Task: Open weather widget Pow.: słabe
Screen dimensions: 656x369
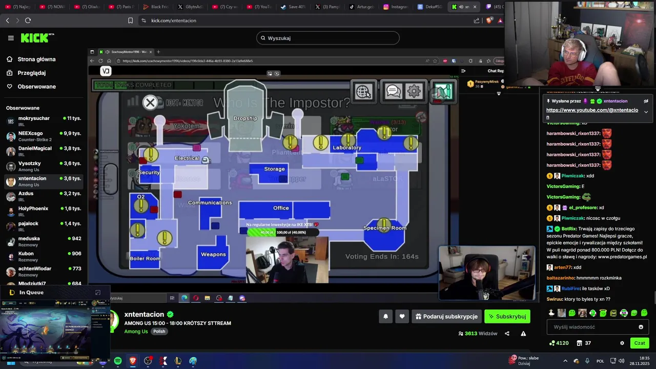Action: (523, 361)
